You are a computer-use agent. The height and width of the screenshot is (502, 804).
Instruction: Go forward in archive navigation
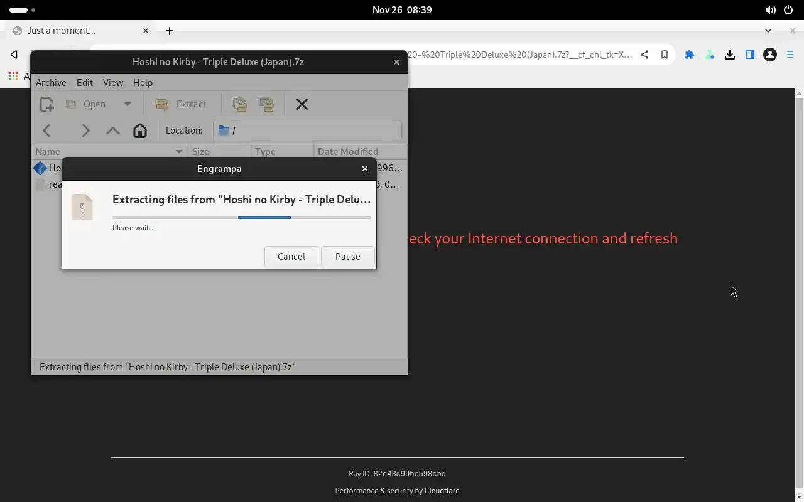[x=85, y=131]
